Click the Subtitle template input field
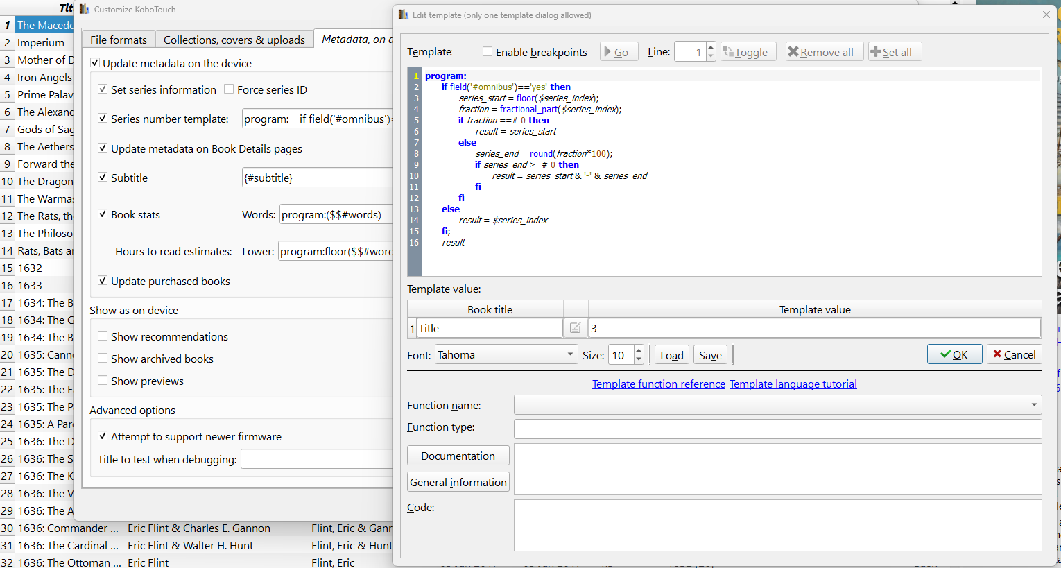The image size is (1061, 568). [x=317, y=178]
